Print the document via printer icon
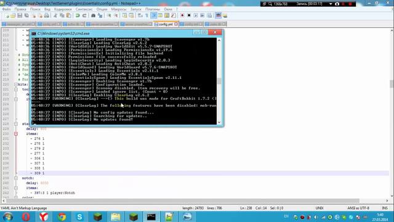Screen dimensions: 394x222 click(47, 15)
